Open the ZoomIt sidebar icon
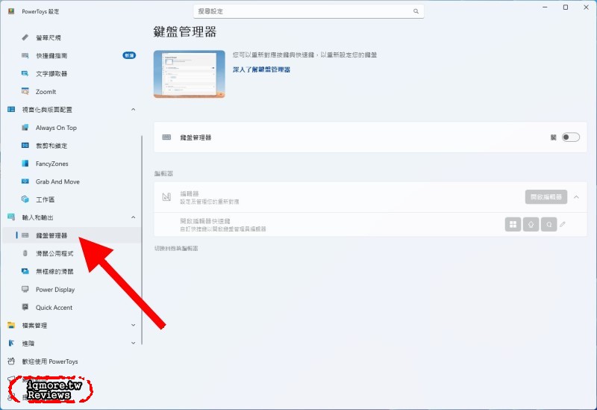597x410 pixels. tap(25, 91)
